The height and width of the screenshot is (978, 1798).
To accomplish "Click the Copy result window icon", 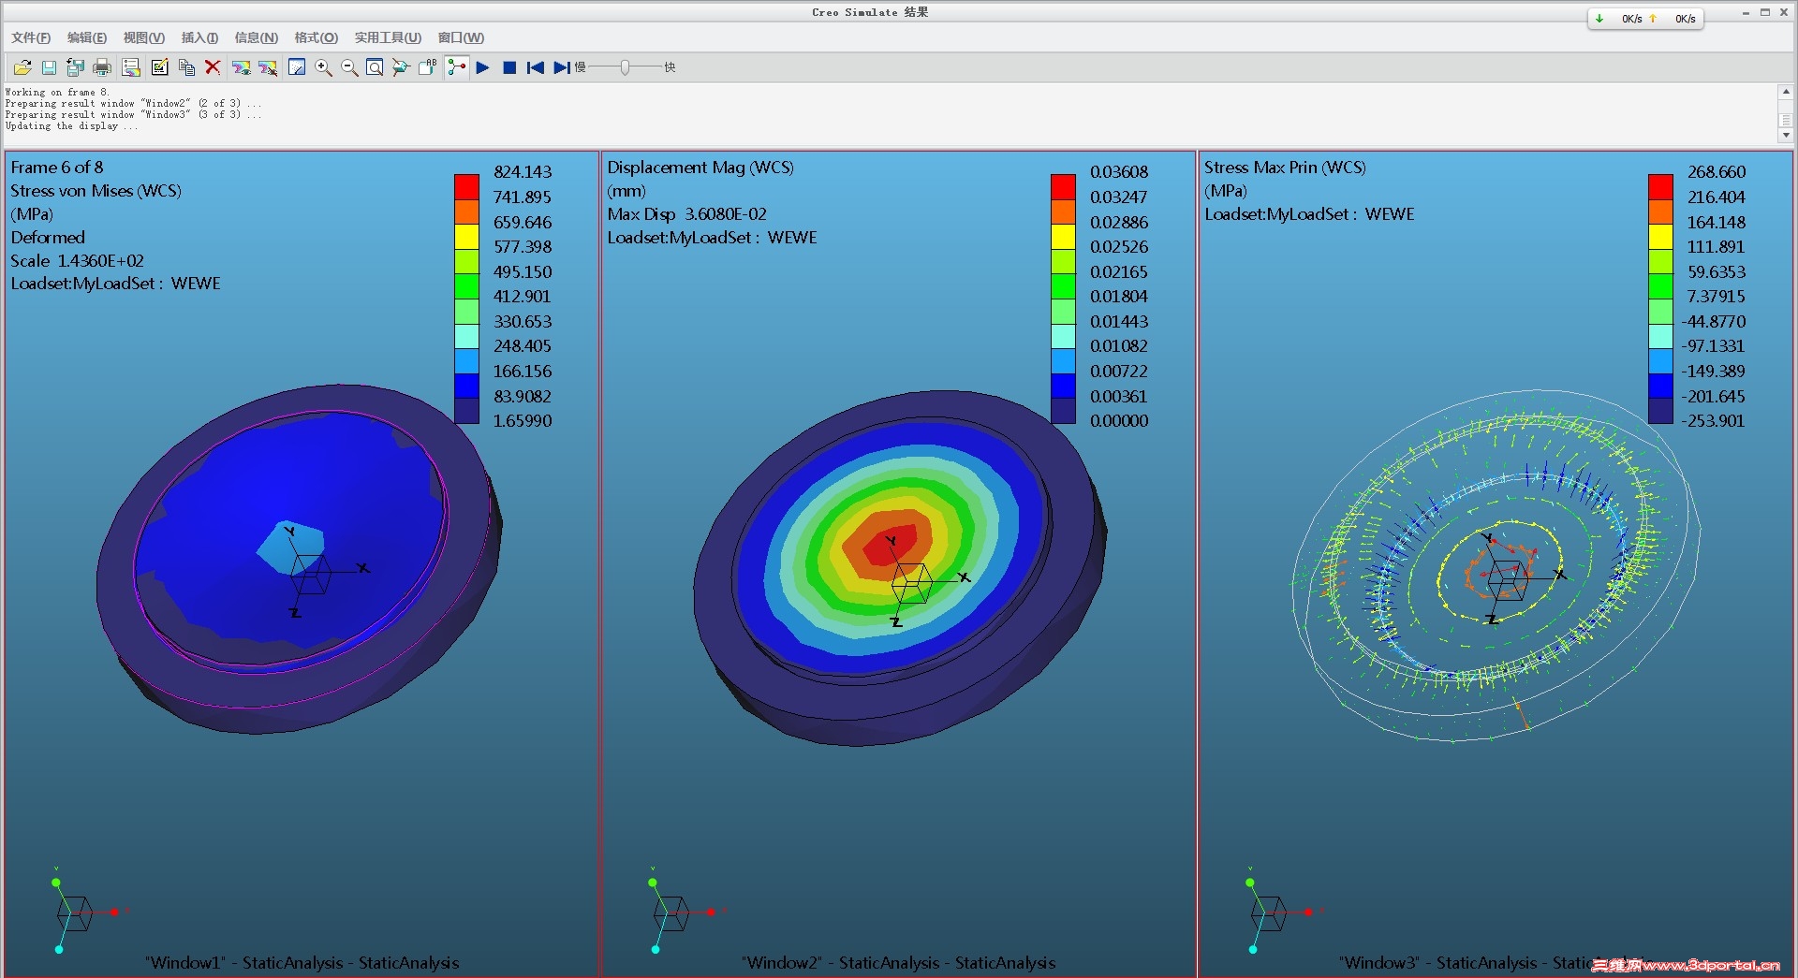I will pos(186,67).
